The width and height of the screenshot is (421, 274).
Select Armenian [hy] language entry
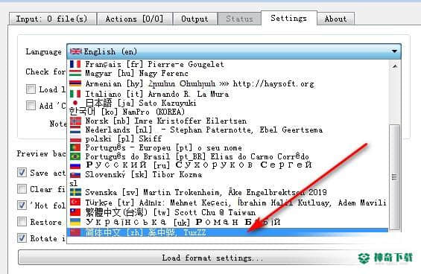(228, 83)
